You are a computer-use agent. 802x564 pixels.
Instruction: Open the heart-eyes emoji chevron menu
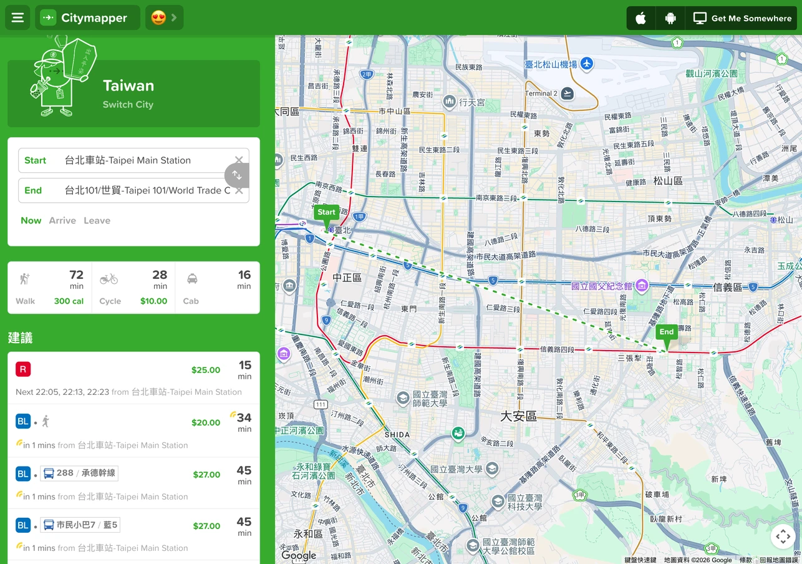tap(165, 18)
